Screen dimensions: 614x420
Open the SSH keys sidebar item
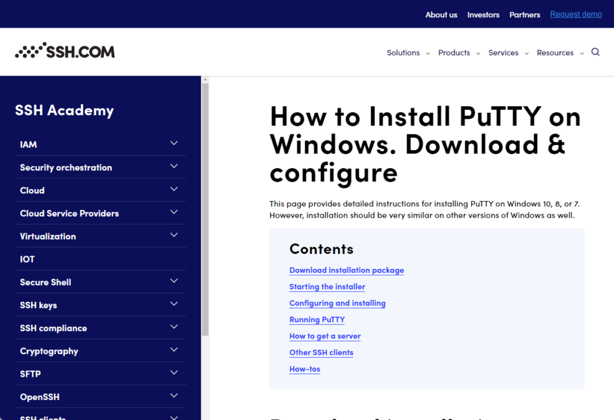38,305
